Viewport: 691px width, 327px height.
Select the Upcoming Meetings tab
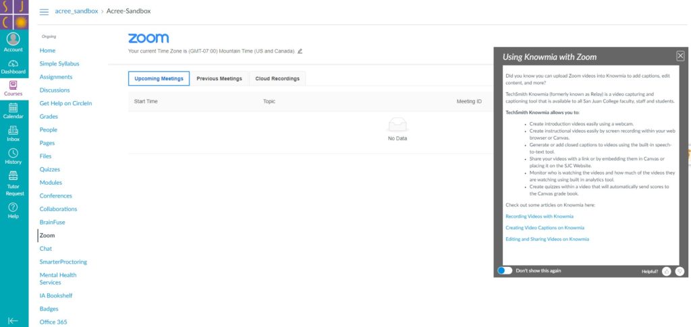(159, 79)
